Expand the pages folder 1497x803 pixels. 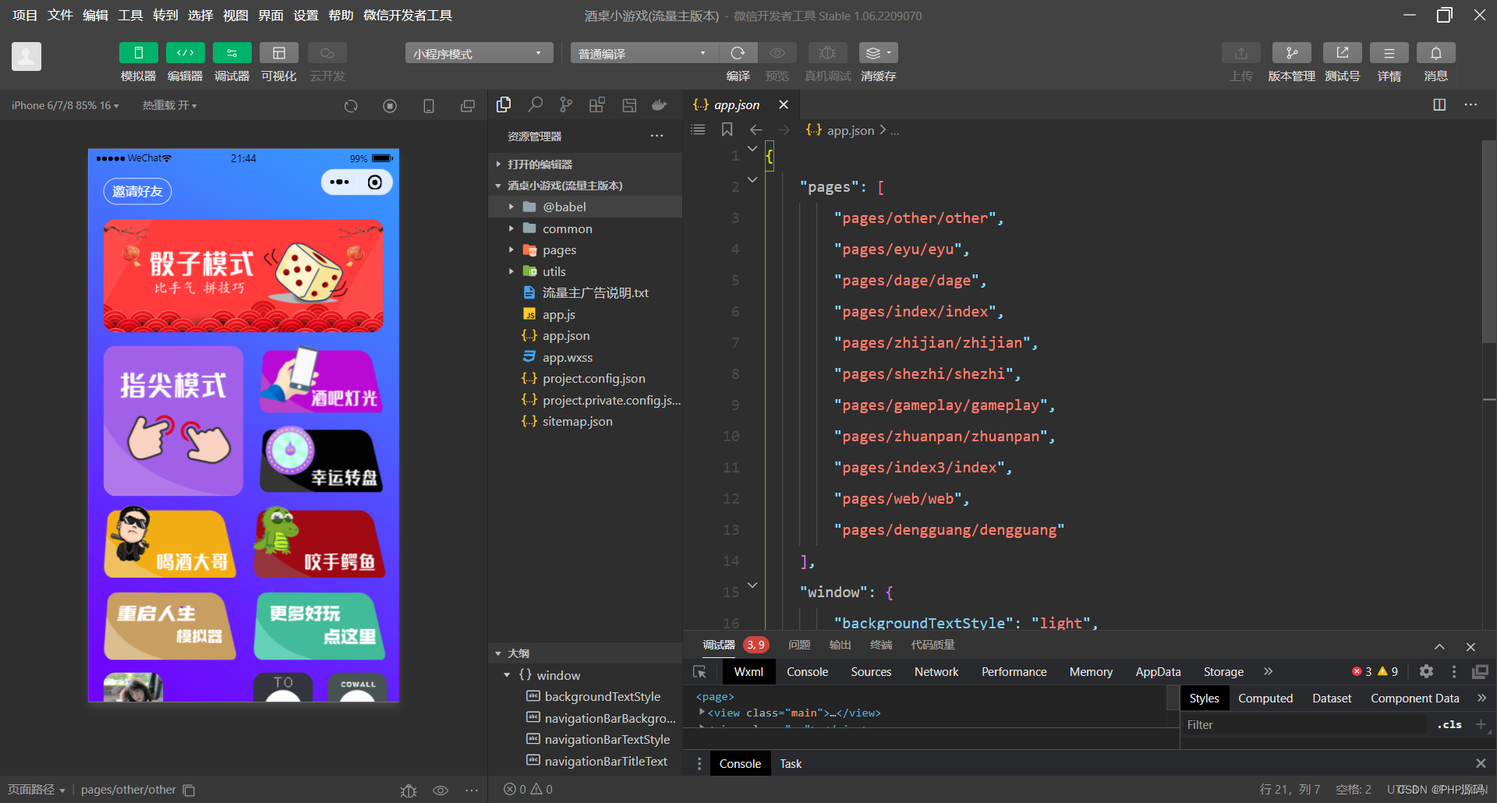(585, 249)
